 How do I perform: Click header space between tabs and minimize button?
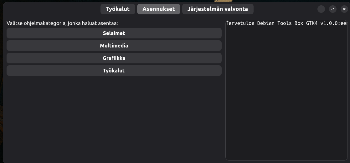(285, 9)
